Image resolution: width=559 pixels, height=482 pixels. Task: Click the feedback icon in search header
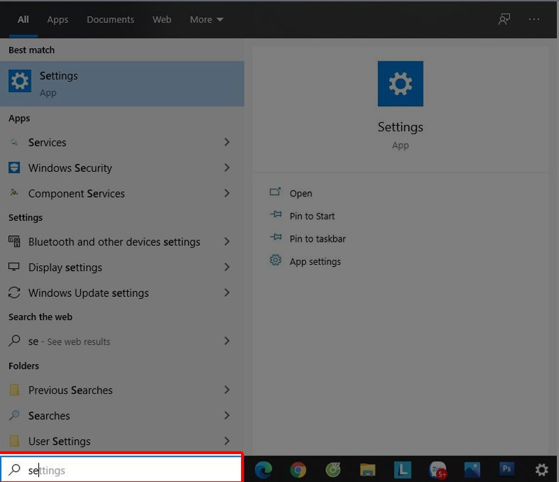click(x=504, y=20)
